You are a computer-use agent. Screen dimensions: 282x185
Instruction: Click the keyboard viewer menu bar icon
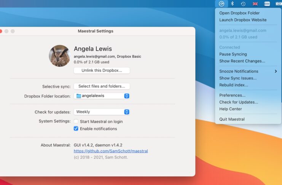267,4
